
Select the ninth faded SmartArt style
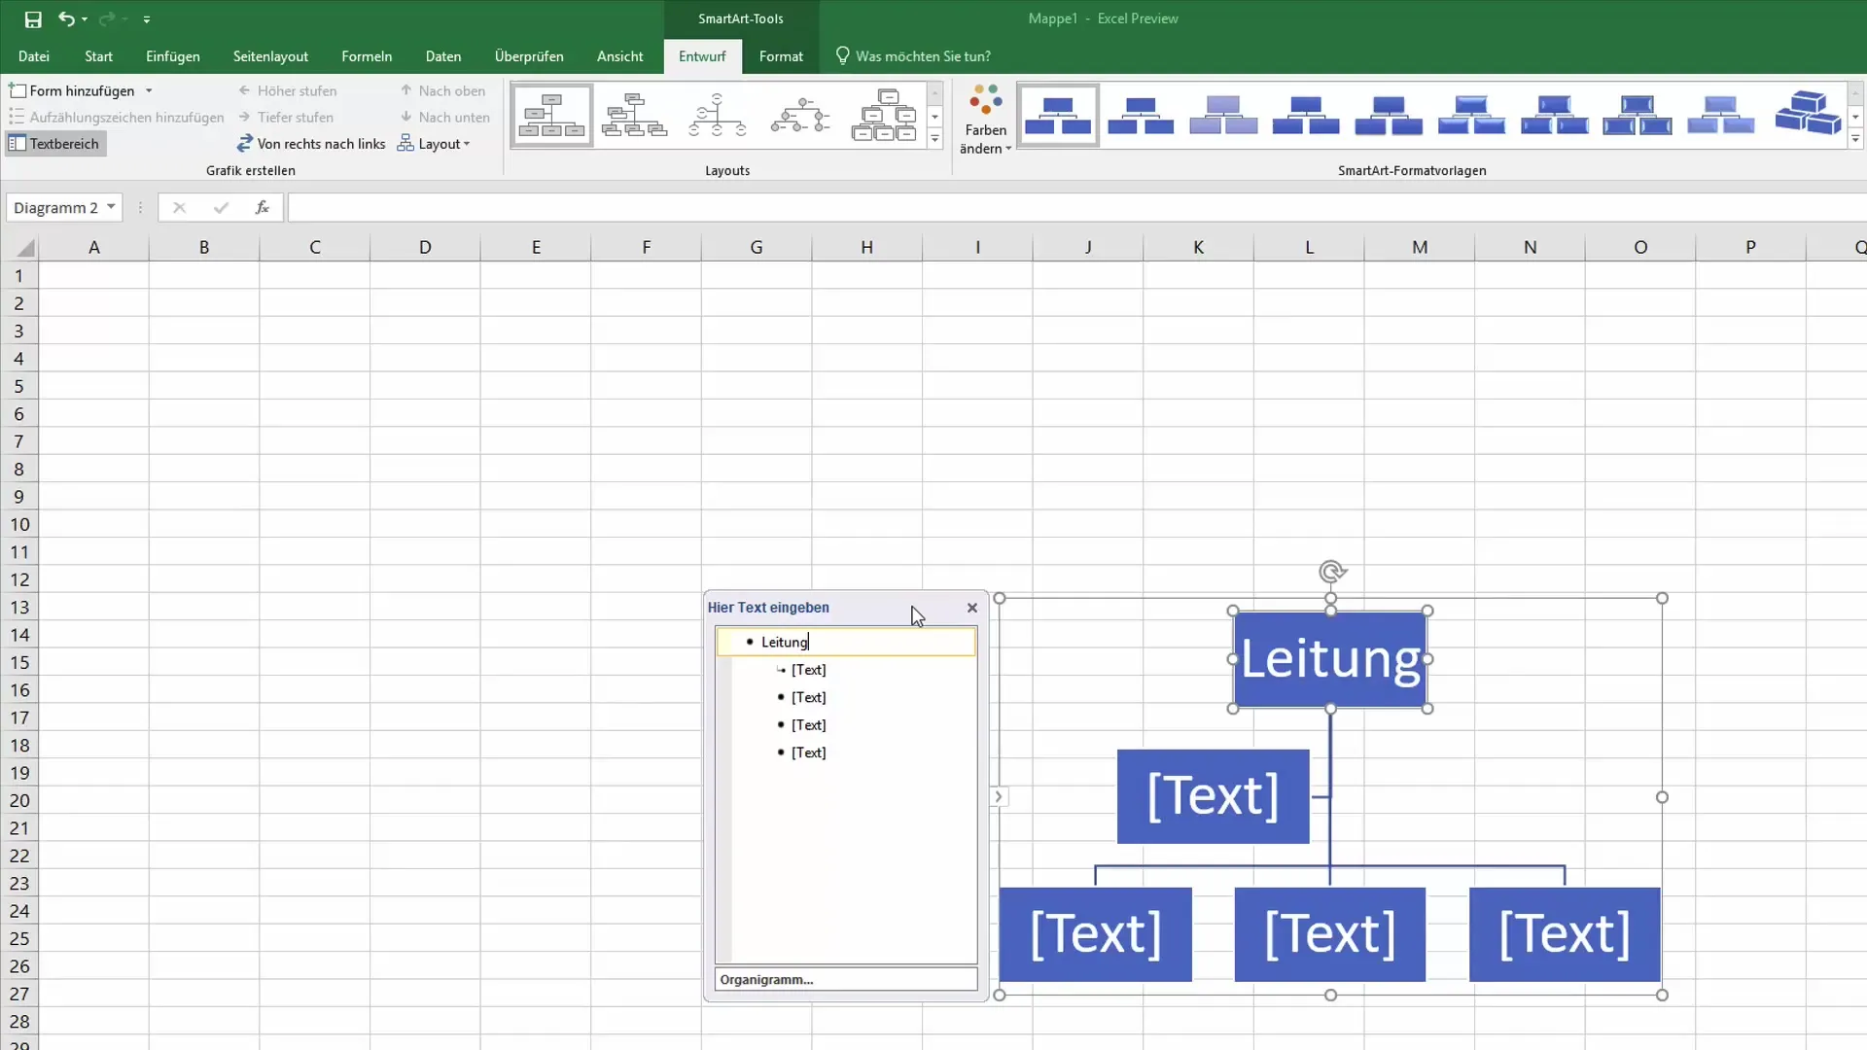[x=1720, y=116]
